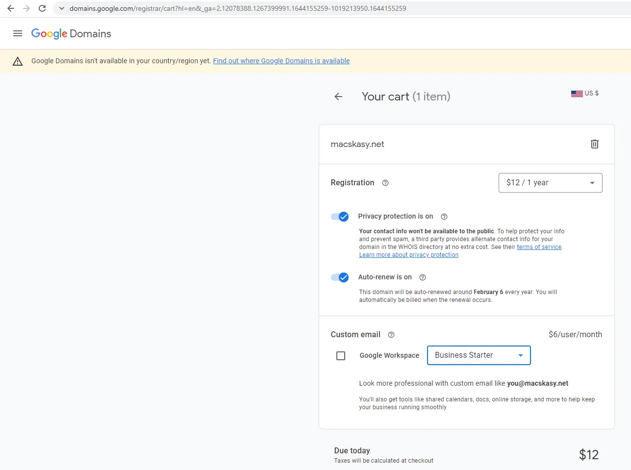Click the 'Your cart (1 item)' heading
The height and width of the screenshot is (470, 631).
tap(406, 97)
